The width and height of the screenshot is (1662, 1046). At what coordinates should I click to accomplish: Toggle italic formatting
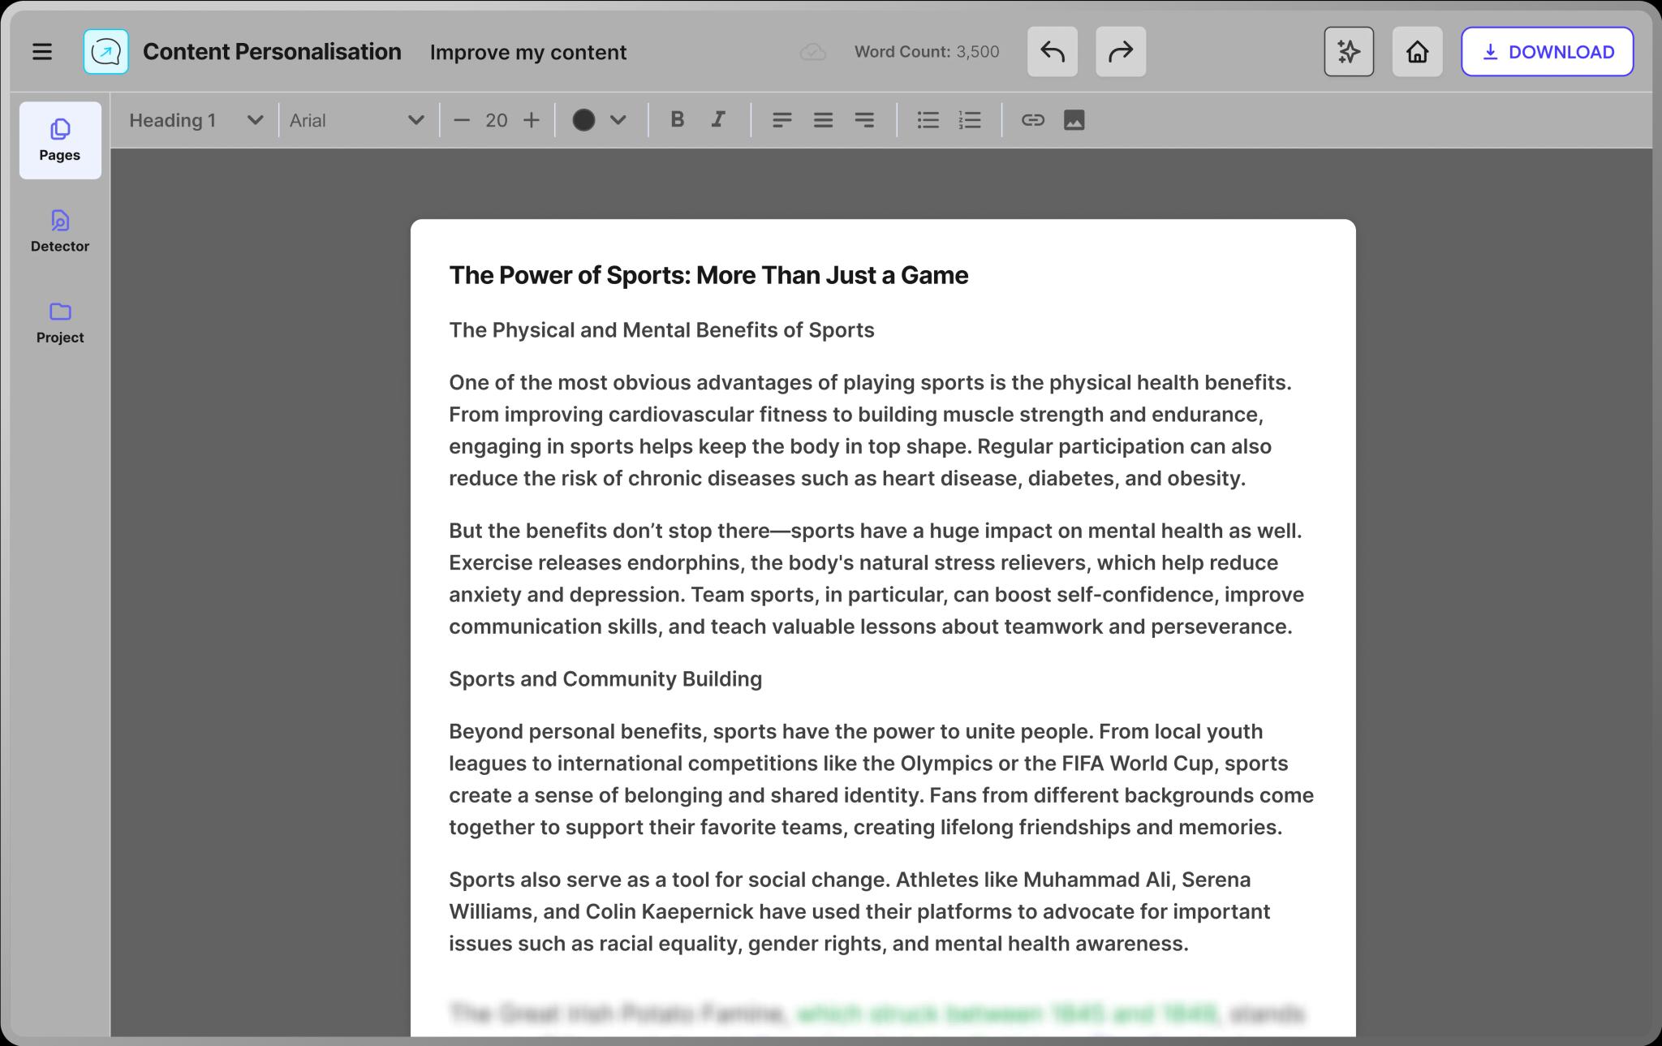click(718, 120)
